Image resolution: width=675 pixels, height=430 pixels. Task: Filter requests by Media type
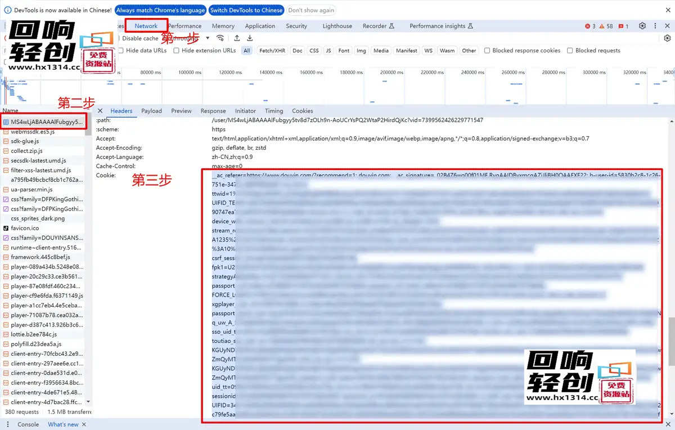coord(381,51)
